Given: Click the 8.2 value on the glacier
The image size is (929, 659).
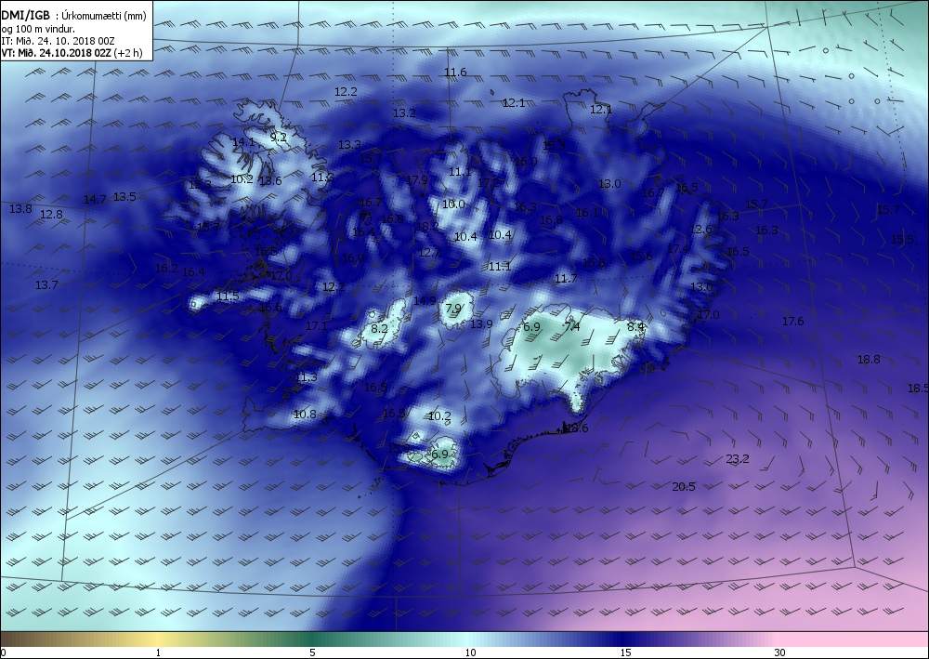Looking at the screenshot, I should (x=379, y=328).
